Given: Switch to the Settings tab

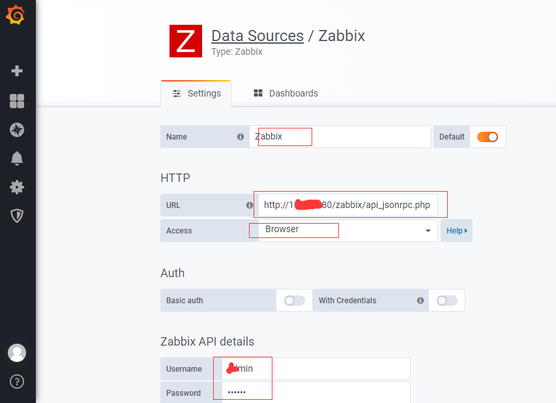Looking at the screenshot, I should click(x=196, y=93).
